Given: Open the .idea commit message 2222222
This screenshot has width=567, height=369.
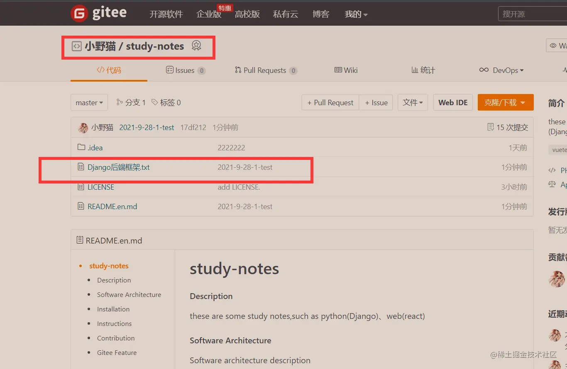Looking at the screenshot, I should (231, 147).
